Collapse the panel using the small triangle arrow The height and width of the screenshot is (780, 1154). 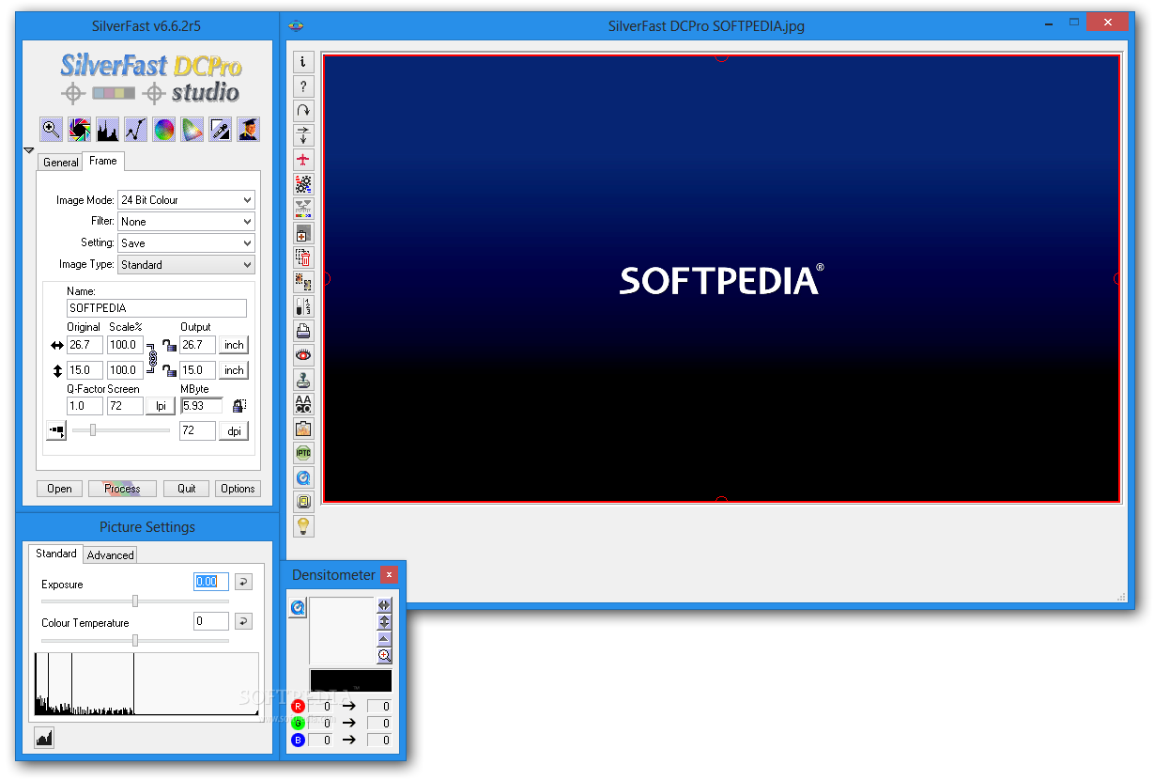[28, 150]
